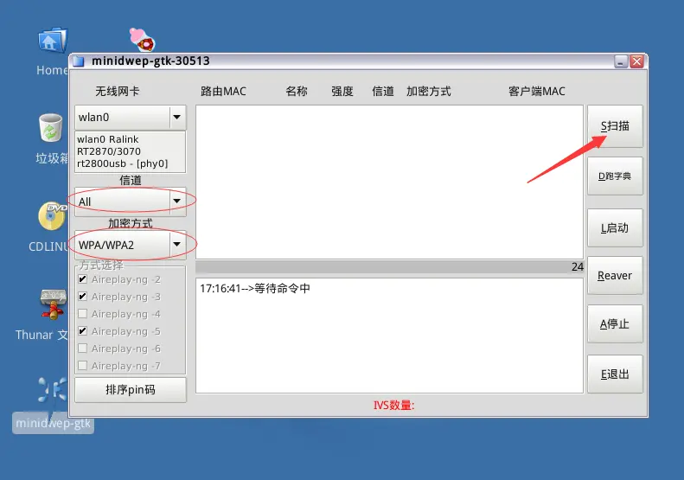Image resolution: width=684 pixels, height=480 pixels.
Task: Click the 17:16:41 等待命令中 log line
Action: (255, 289)
